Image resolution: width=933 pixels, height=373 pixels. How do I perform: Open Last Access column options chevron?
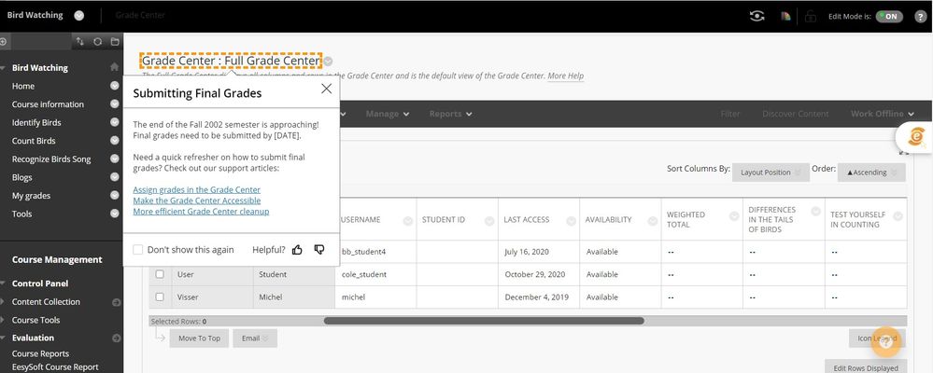pyautogui.click(x=572, y=221)
